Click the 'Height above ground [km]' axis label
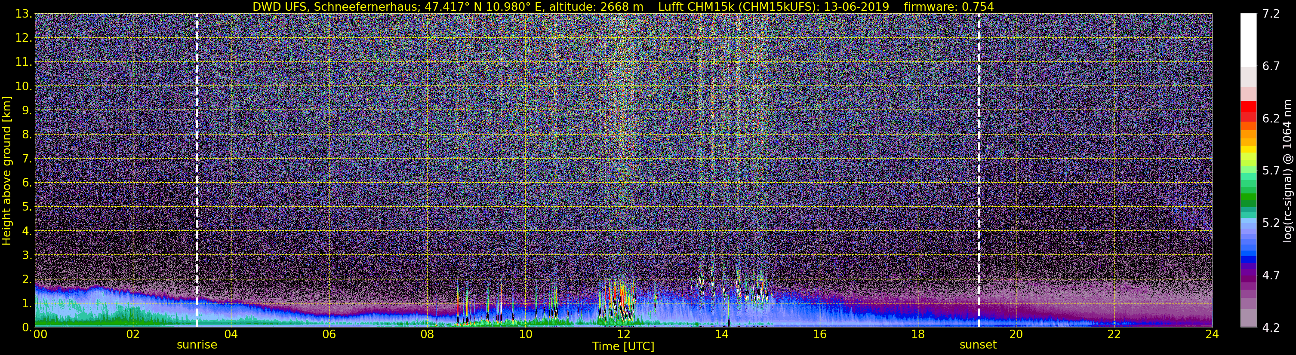The image size is (1296, 355). click(x=6, y=171)
